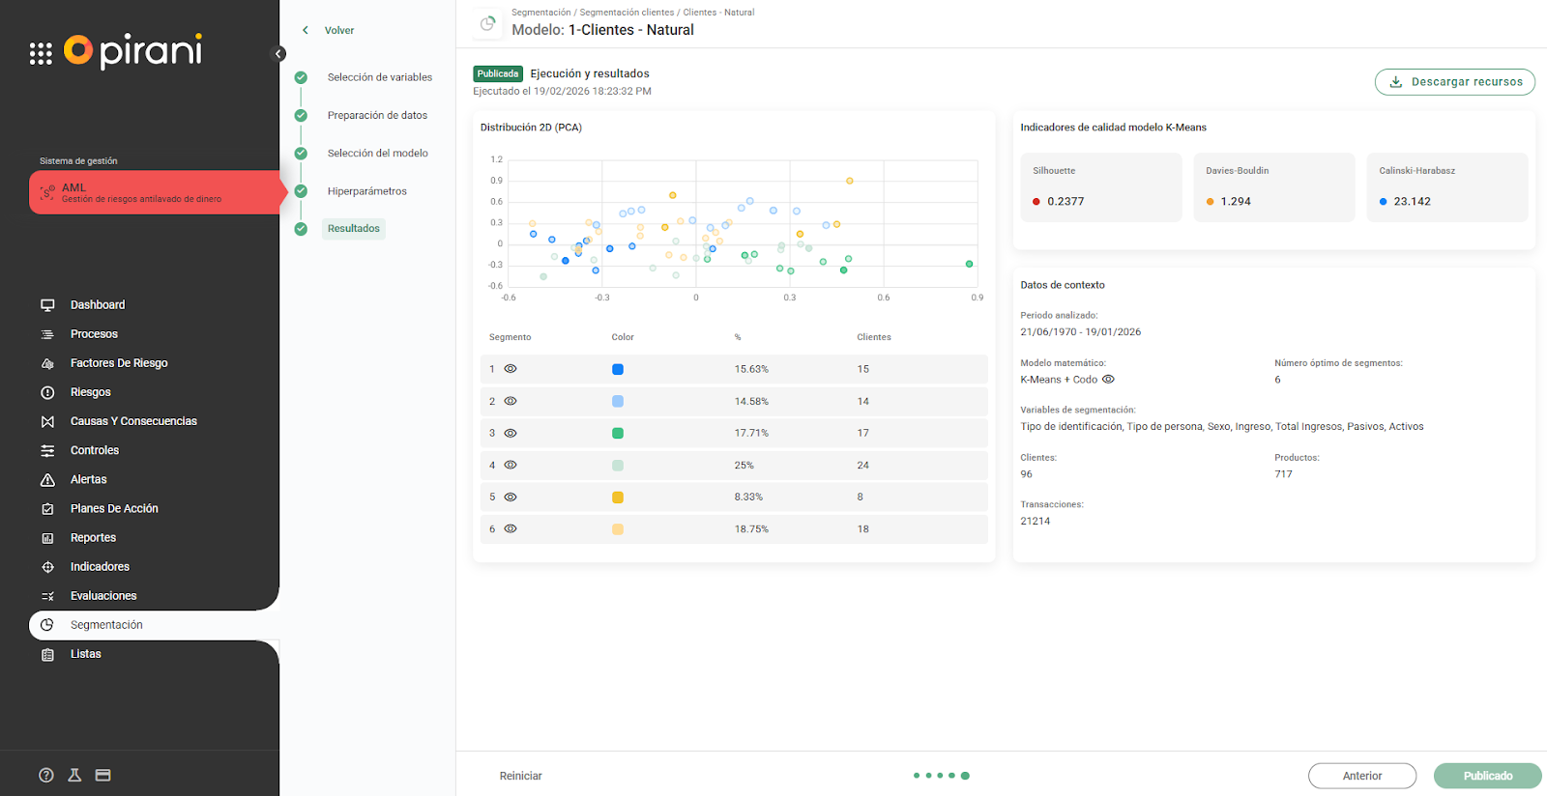This screenshot has height=796, width=1547.
Task: Click the Controles sliders icon
Action: point(47,451)
